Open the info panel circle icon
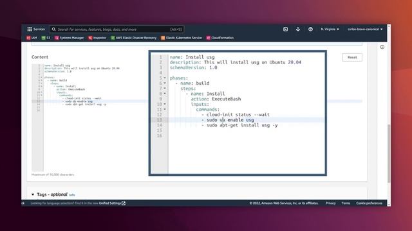The width and height of the screenshot is (412, 231). pos(382,47)
